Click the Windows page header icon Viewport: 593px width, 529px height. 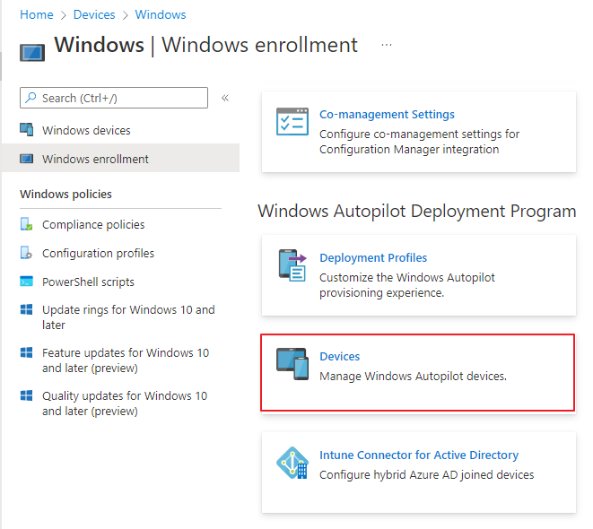tap(32, 53)
